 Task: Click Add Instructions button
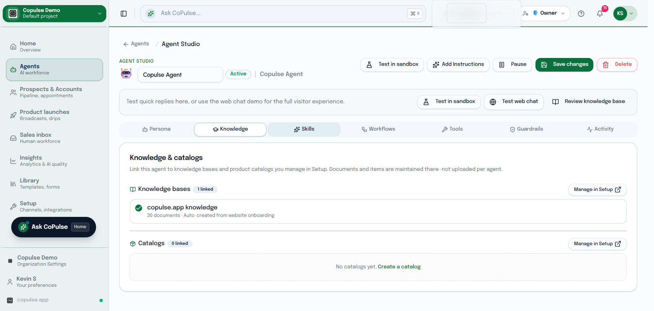pyautogui.click(x=458, y=64)
